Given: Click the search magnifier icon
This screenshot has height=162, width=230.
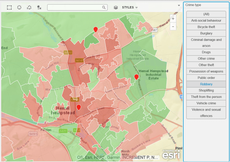Looking at the screenshot, I should click(104, 7).
